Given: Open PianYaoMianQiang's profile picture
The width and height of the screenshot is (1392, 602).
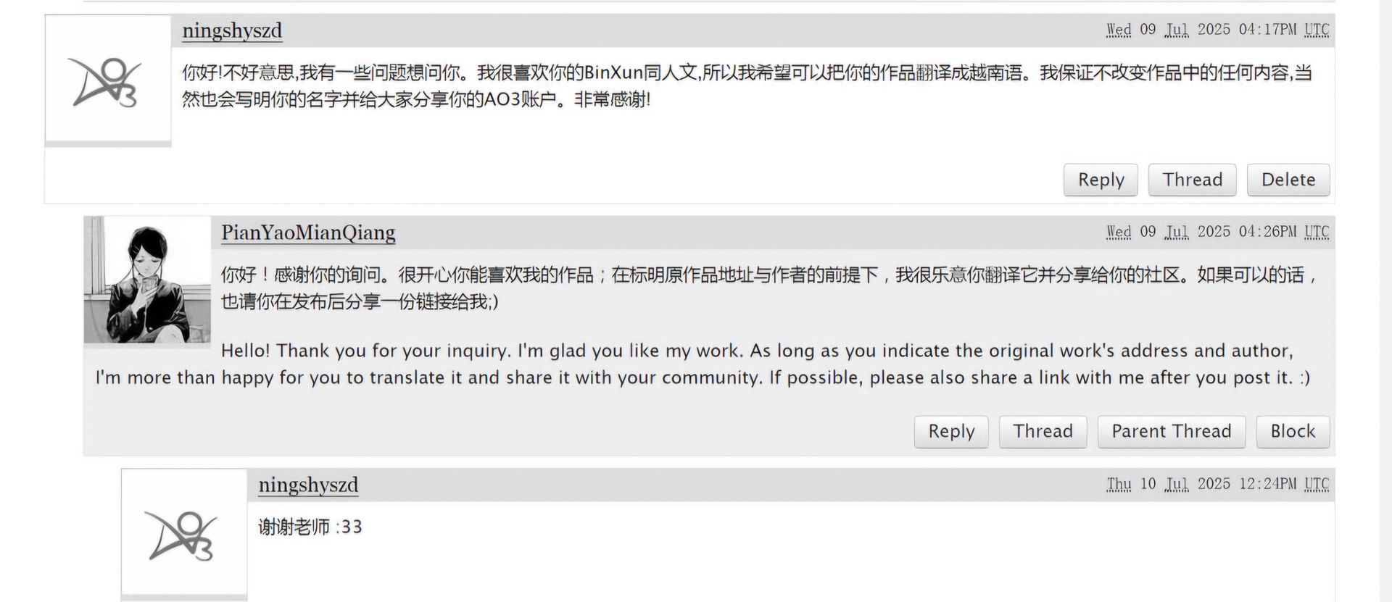Looking at the screenshot, I should click(147, 280).
